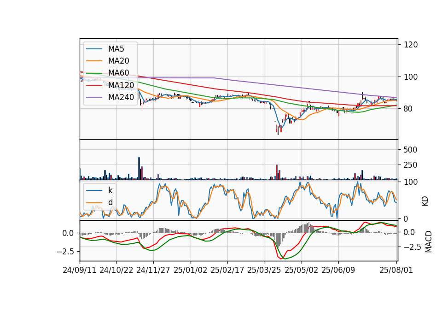The width and height of the screenshot is (442, 318).
Task: Click the 120 price axis value
Action: click(x=411, y=45)
